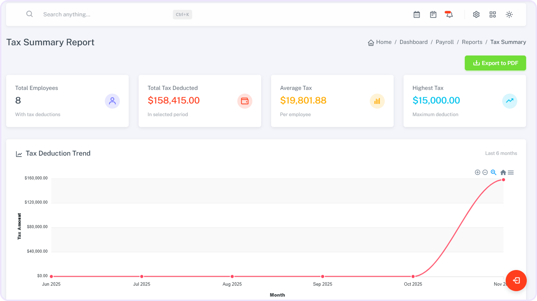537x301 pixels.
Task: Open the calendar grid icon in header
Action: coord(416,15)
